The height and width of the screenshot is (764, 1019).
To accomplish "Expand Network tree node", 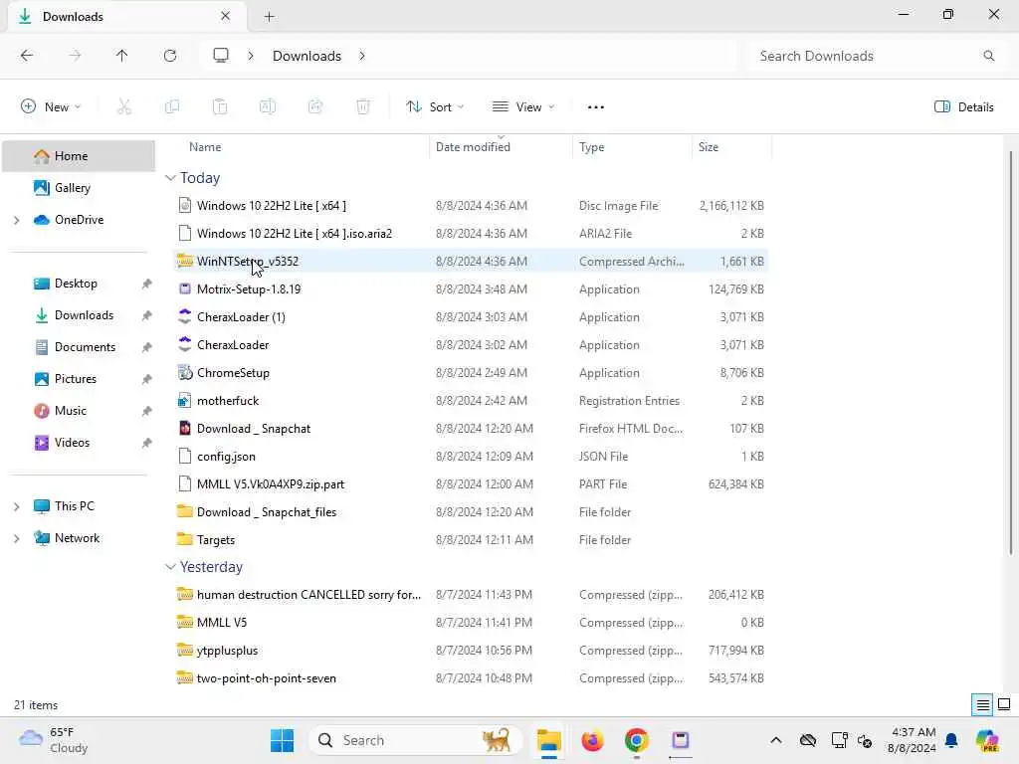I will (16, 538).
